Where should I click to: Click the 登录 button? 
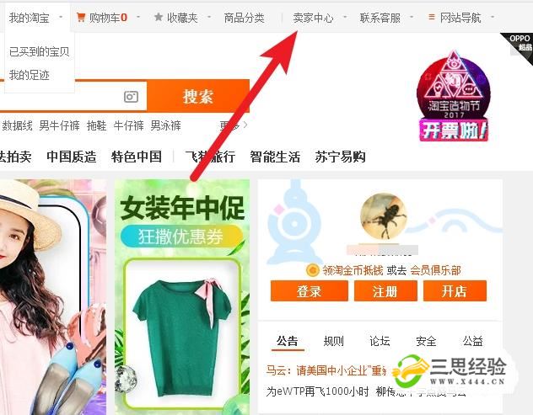[309, 291]
